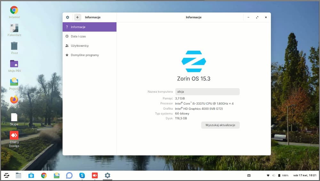Open the Zdalny Dostęp desktop icon
The height and width of the screenshot is (181, 320).
pos(14,135)
